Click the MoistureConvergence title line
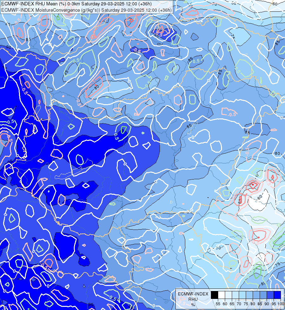The width and height of the screenshot is (285, 310). (x=86, y=10)
